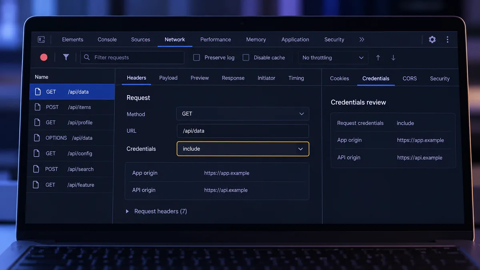Screen dimensions: 480x270
Task: Switch to the Response tab
Action: pos(233,78)
